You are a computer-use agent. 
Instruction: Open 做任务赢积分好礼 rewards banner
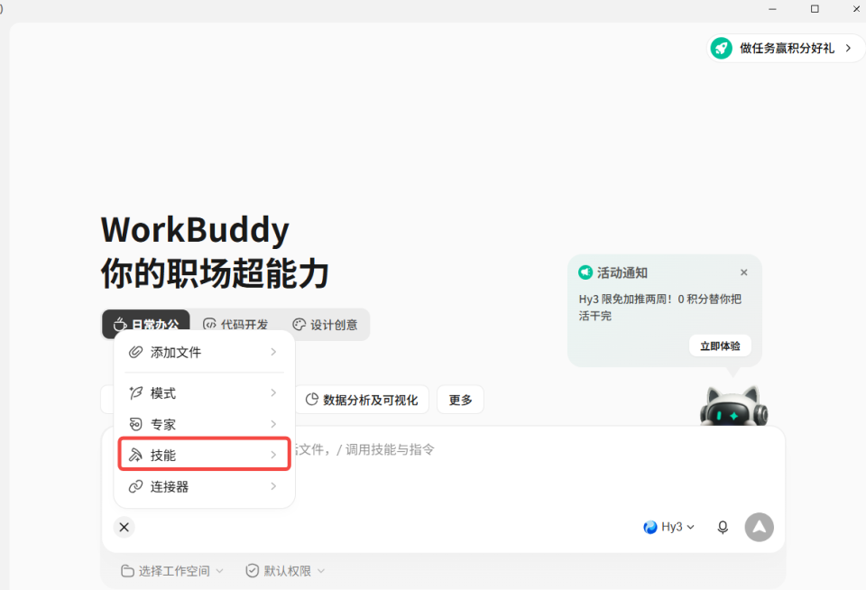click(x=786, y=48)
